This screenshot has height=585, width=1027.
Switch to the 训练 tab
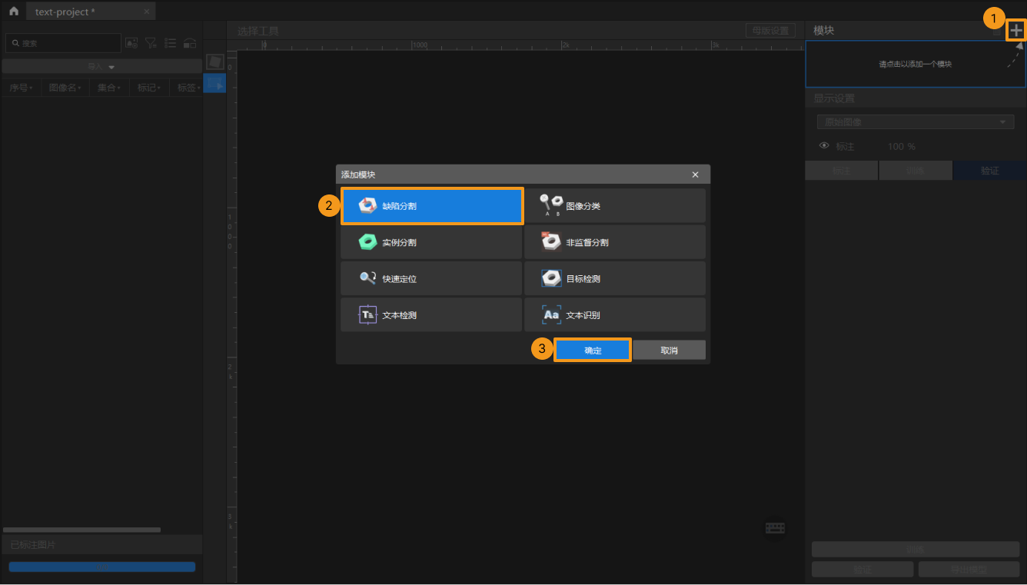[x=915, y=171]
